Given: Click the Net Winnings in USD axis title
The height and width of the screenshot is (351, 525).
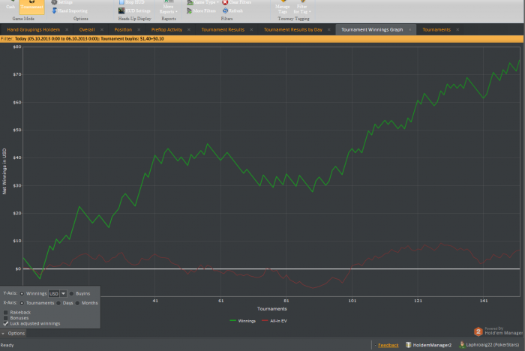Looking at the screenshot, I should [x=4, y=171].
